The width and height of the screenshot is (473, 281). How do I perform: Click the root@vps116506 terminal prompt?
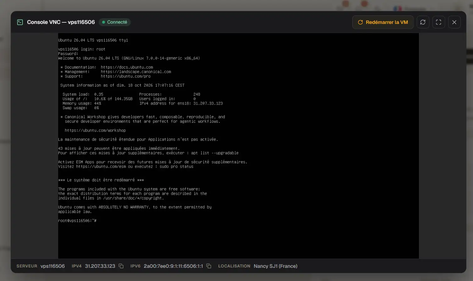click(77, 221)
